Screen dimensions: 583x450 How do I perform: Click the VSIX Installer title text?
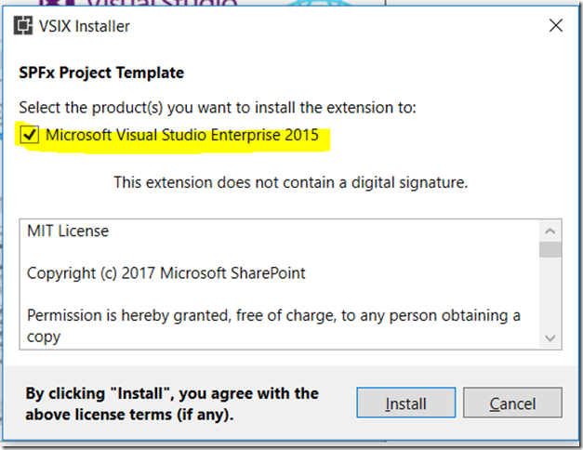coord(85,26)
